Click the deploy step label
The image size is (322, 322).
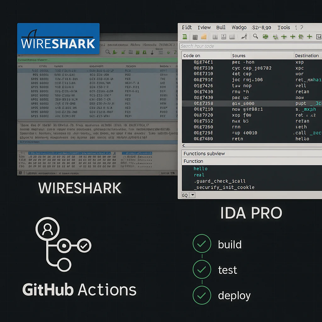pyautogui.click(x=234, y=296)
